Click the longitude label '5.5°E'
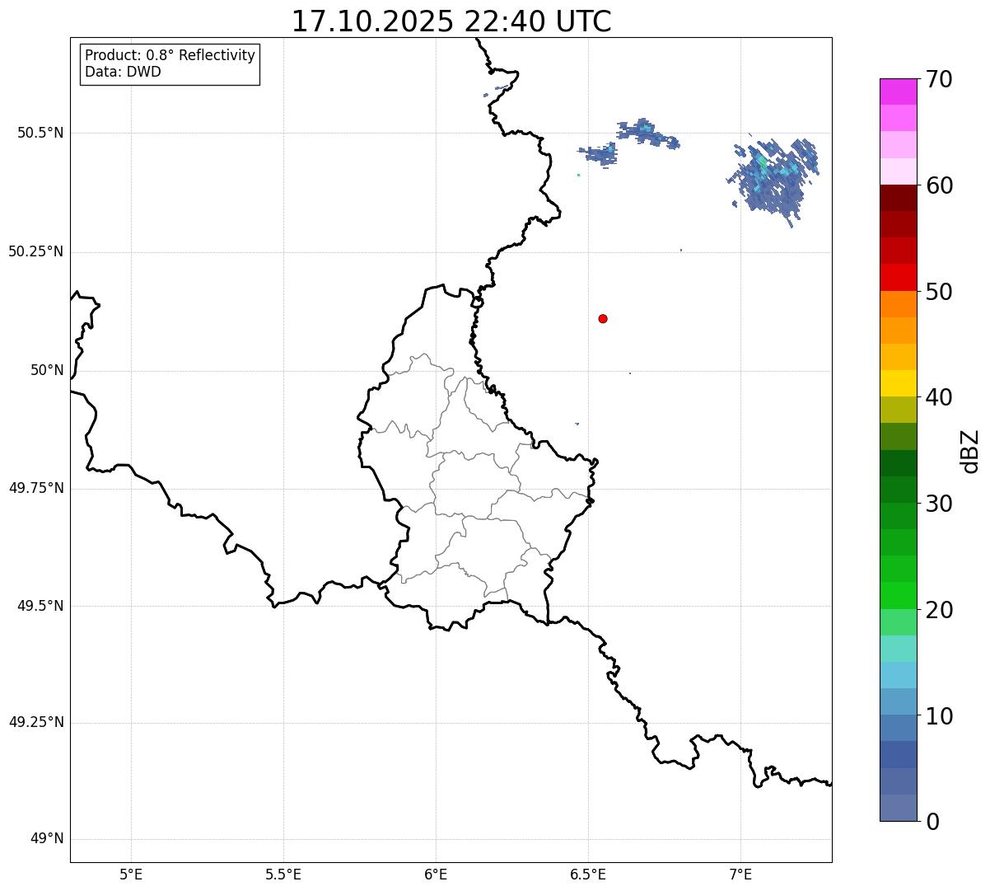The height and width of the screenshot is (891, 990). 283,875
